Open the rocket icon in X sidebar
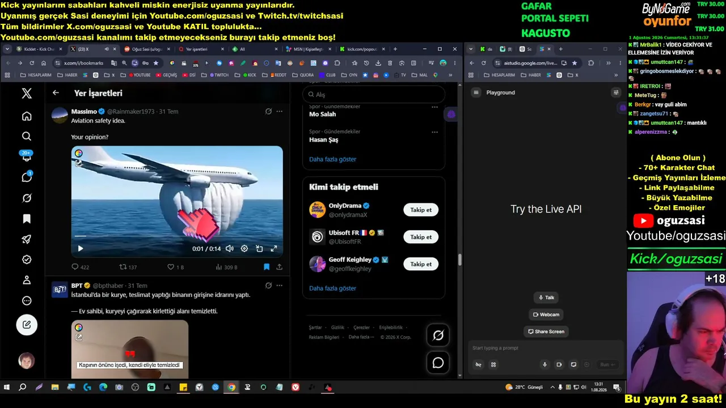 27,239
